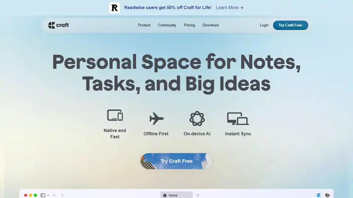
Task: Click the Offline First label
Action: pyautogui.click(x=156, y=134)
